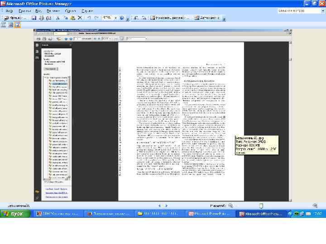This screenshot has width=326, height=244.
Task: Switch to filmstrip view
Action: point(10,25)
